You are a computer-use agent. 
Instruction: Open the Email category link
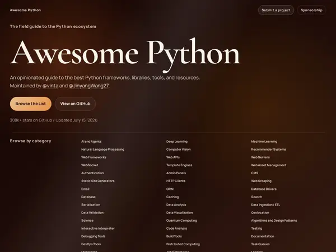(x=85, y=189)
